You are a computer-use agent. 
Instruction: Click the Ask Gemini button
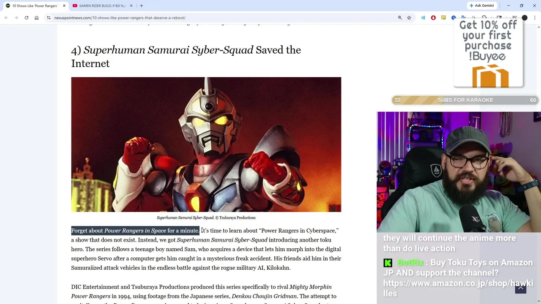[x=481, y=5]
